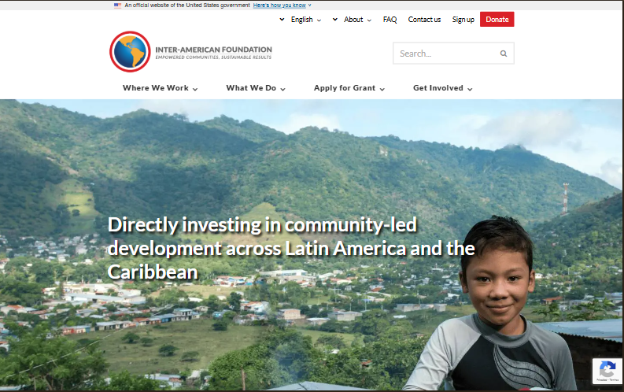
Task: Expand "Here's how you know" banner
Action: tap(282, 6)
